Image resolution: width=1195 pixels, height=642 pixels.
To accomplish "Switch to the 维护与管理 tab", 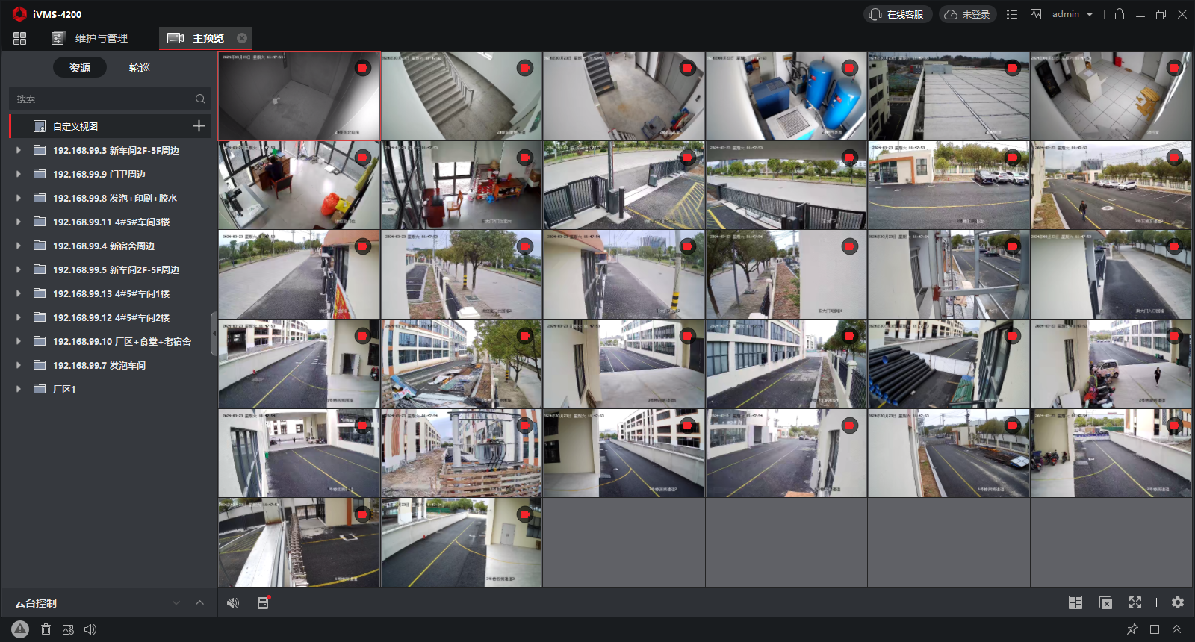I will [90, 38].
